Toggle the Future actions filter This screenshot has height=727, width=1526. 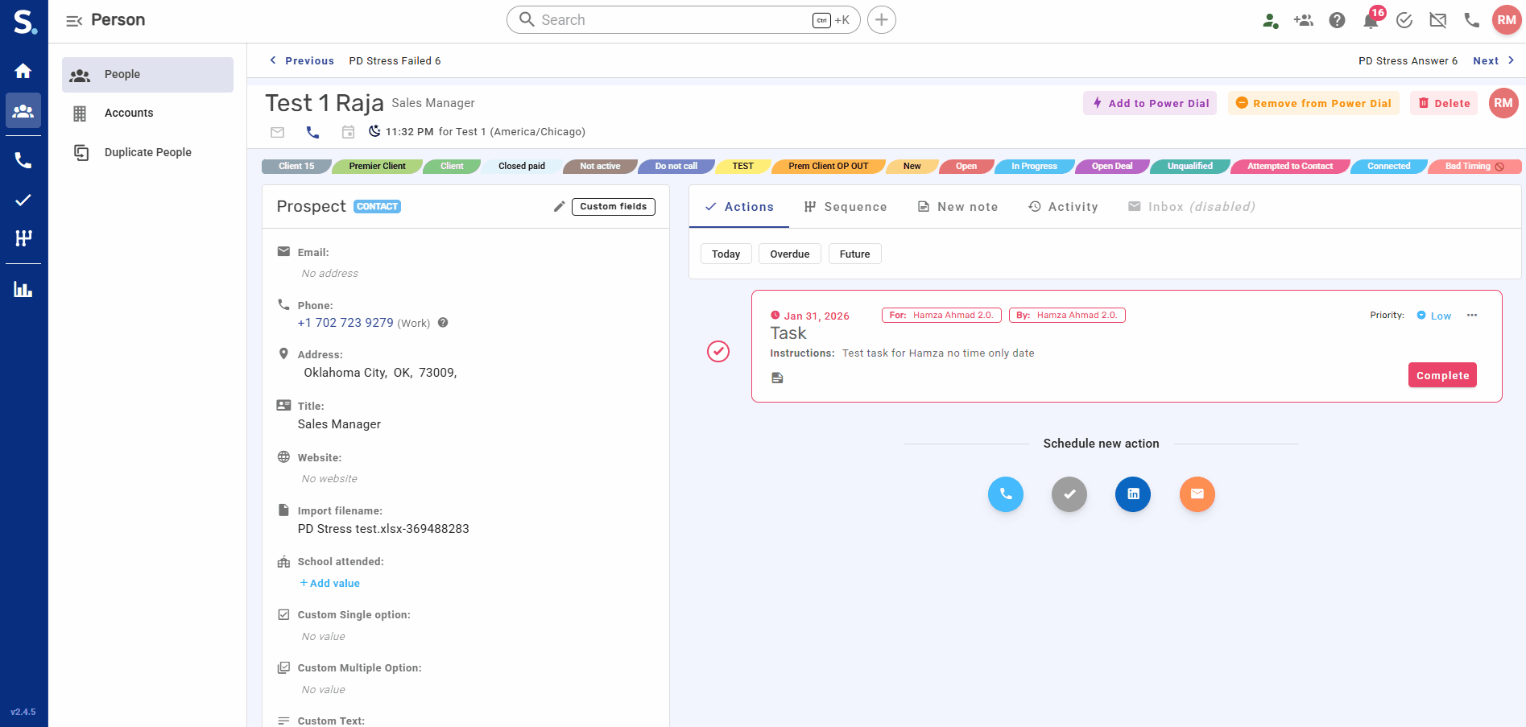point(855,254)
